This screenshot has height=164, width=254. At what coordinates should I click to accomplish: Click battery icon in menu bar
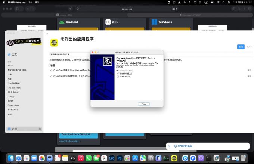click(212, 3)
